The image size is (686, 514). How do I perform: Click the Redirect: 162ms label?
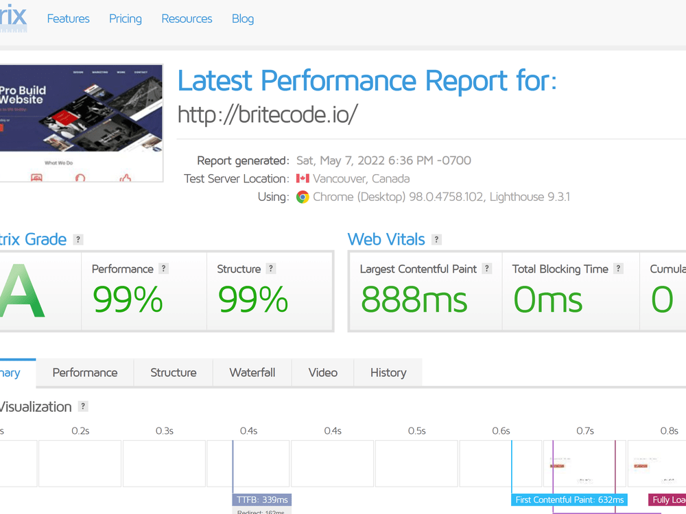261,511
